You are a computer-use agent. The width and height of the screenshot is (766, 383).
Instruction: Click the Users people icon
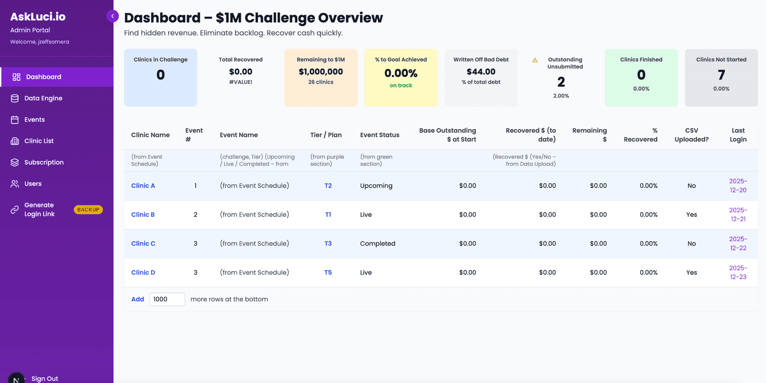pos(15,184)
